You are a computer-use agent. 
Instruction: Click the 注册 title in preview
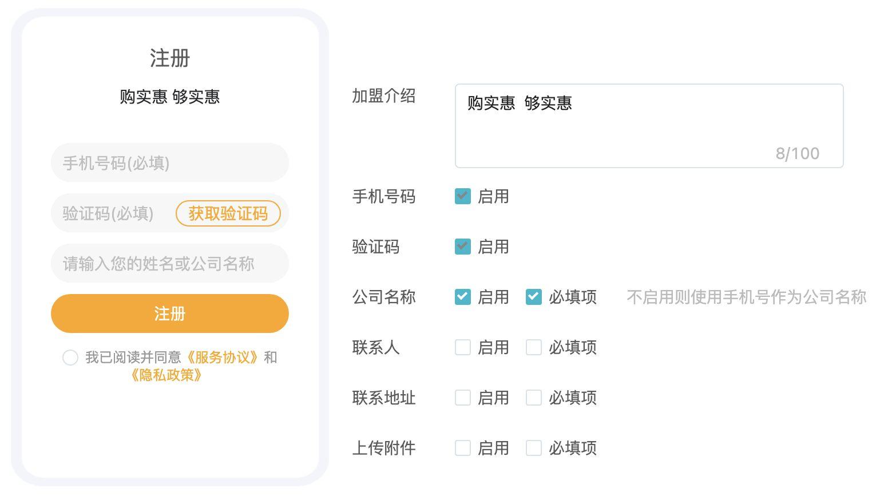169,58
